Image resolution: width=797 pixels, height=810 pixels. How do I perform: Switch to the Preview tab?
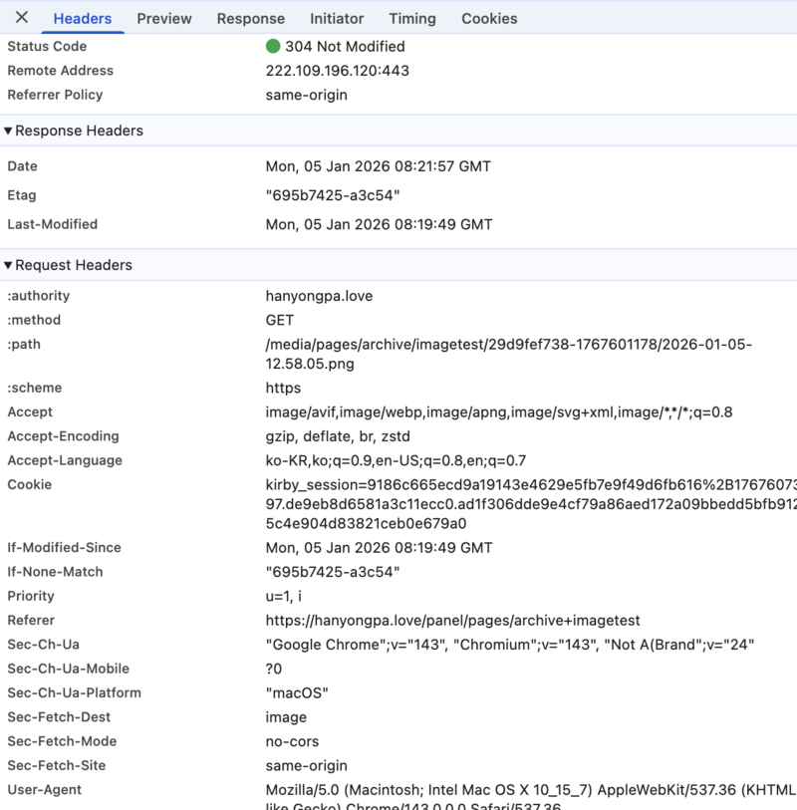tap(164, 18)
